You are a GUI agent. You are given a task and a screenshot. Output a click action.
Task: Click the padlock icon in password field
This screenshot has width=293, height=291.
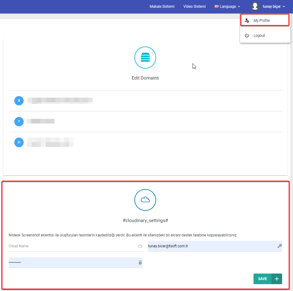click(x=140, y=262)
